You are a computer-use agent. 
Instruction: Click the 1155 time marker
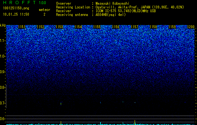click(97, 27)
